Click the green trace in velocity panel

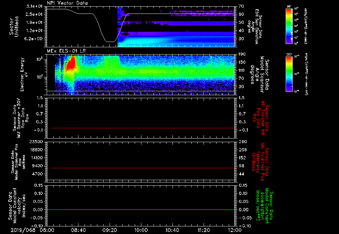(141, 210)
